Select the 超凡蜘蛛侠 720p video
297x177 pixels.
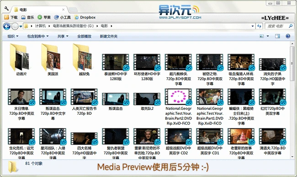click(178, 70)
